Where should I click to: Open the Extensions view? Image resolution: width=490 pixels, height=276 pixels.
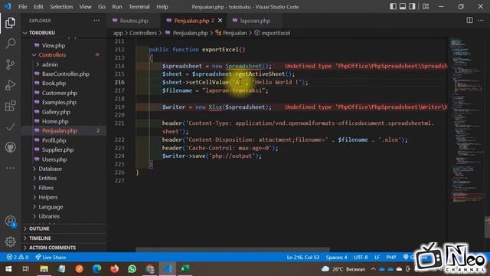(x=10, y=106)
